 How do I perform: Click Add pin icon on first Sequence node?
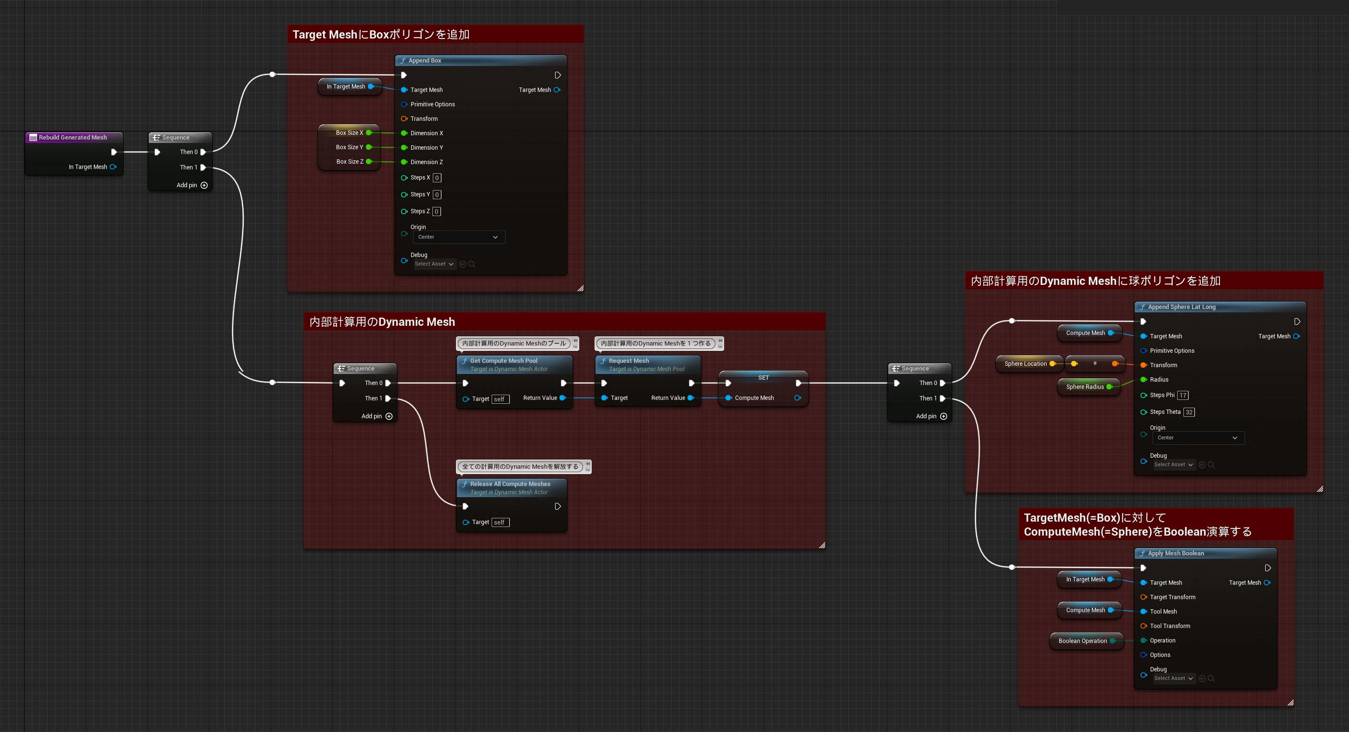pyautogui.click(x=204, y=185)
